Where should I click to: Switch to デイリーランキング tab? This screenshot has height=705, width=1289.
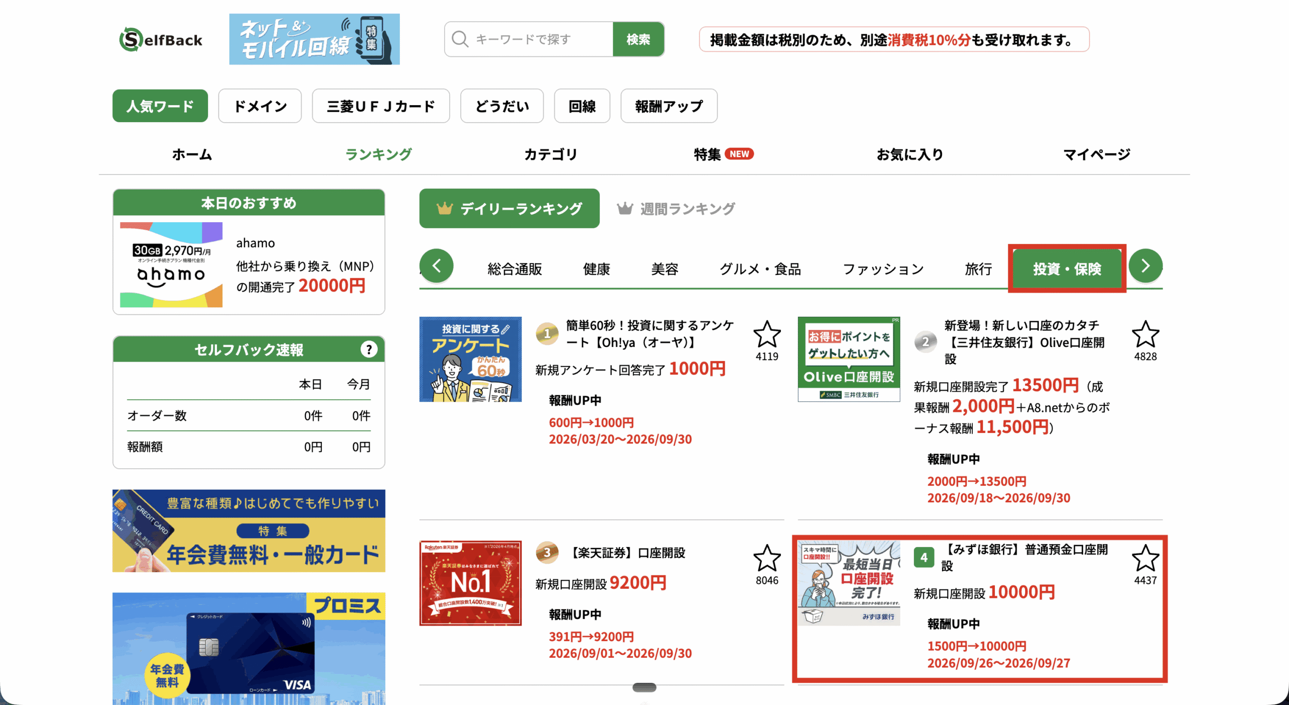[x=509, y=208]
